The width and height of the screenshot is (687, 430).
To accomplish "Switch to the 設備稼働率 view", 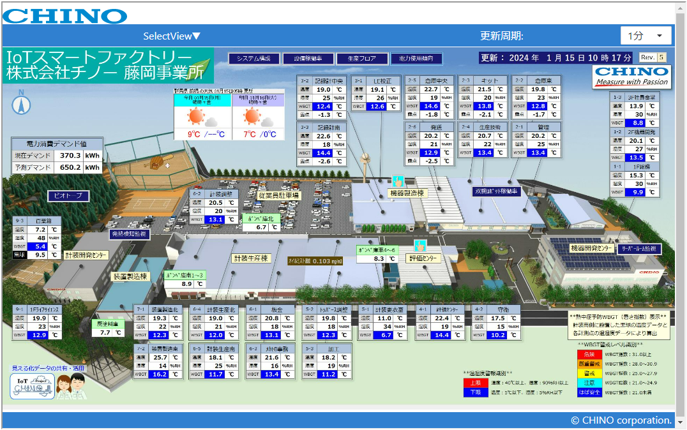I will click(x=308, y=59).
